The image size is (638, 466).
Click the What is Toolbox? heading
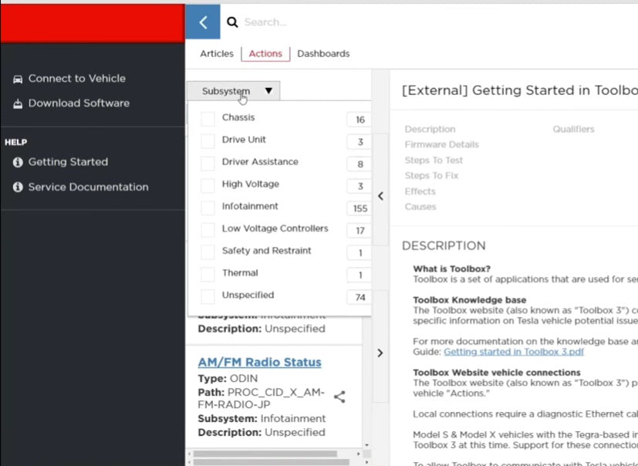tap(451, 269)
